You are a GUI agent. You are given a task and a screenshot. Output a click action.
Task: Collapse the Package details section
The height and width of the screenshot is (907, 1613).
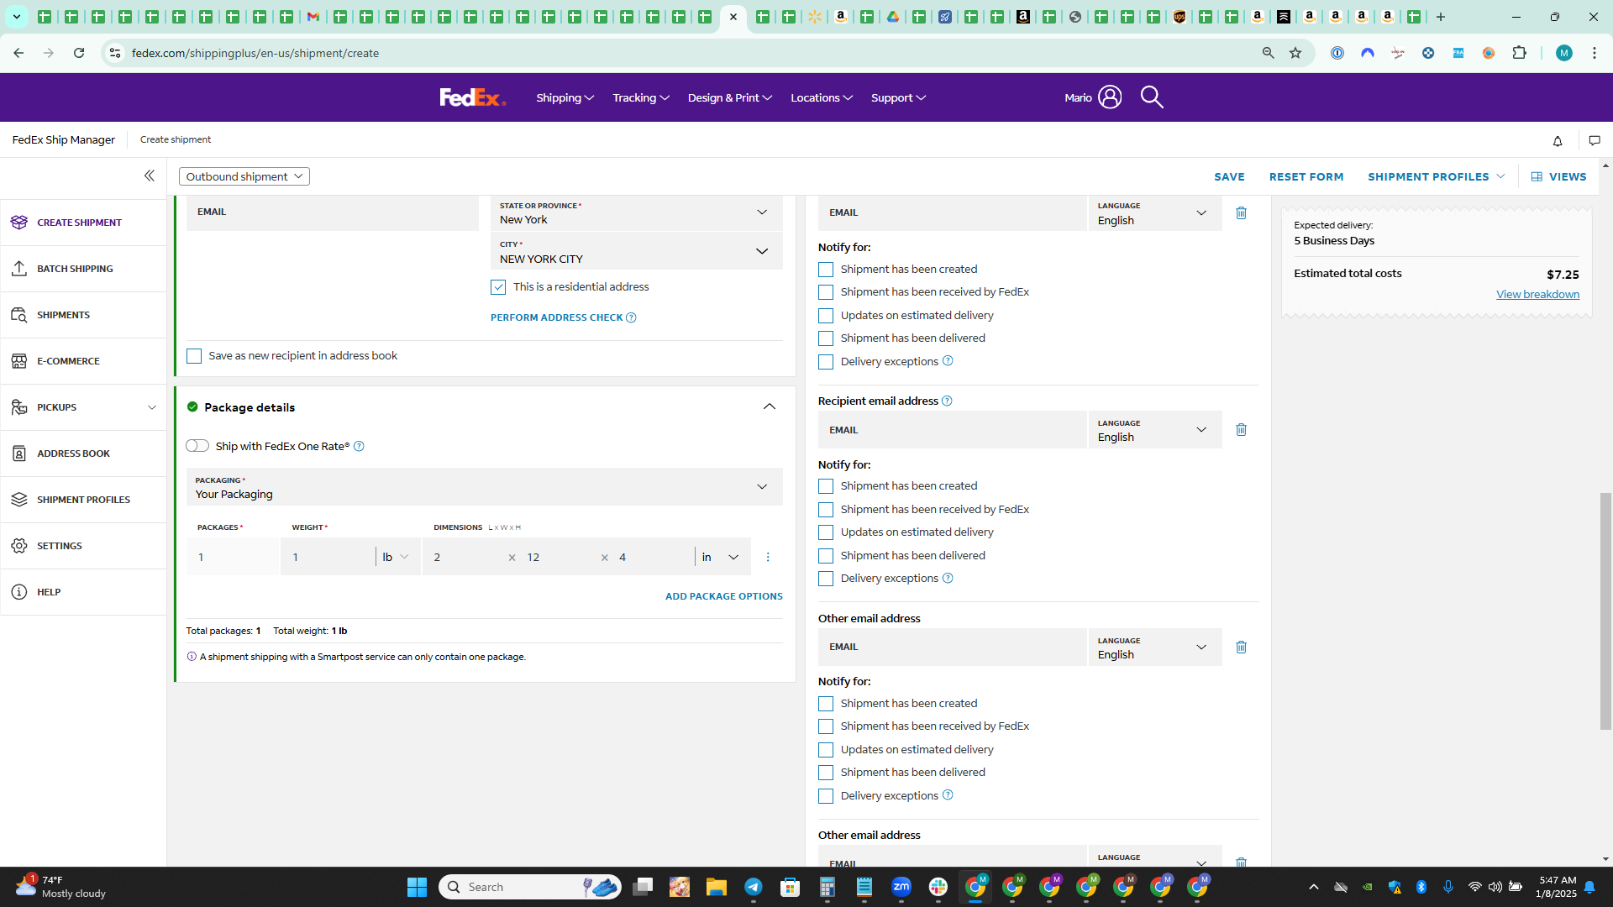point(770,407)
